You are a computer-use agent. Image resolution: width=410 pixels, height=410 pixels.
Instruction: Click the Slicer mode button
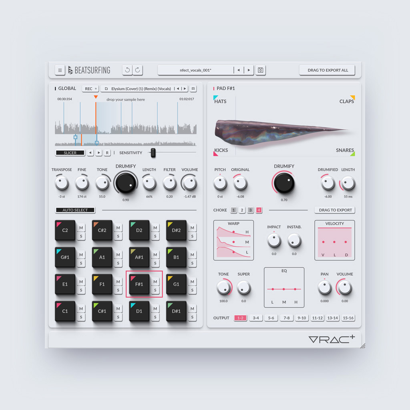70,153
